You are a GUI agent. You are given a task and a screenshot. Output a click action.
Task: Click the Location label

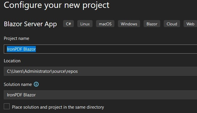point(12,61)
